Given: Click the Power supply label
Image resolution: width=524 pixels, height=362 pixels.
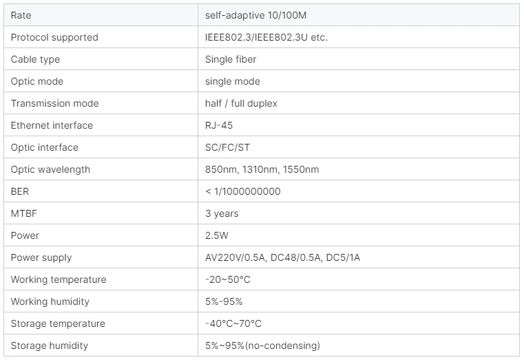Looking at the screenshot, I should 41,257.
